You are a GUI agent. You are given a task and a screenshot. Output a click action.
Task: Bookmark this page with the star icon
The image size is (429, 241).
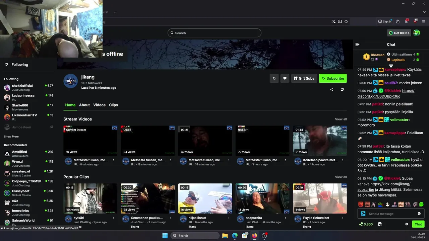click(x=346, y=21)
